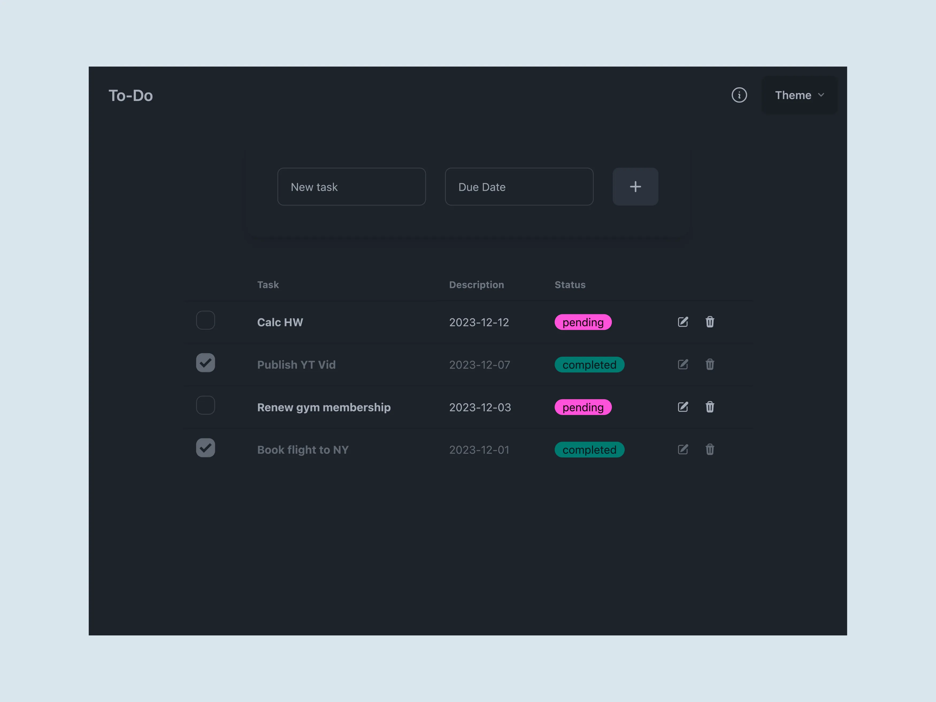Open the Due Date picker field

coord(519,187)
